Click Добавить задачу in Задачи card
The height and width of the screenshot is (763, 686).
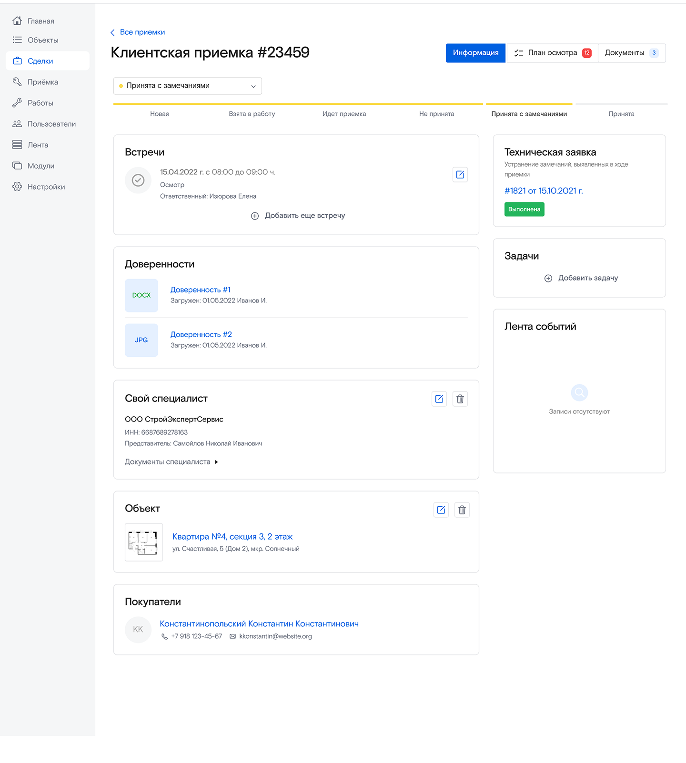tap(581, 278)
